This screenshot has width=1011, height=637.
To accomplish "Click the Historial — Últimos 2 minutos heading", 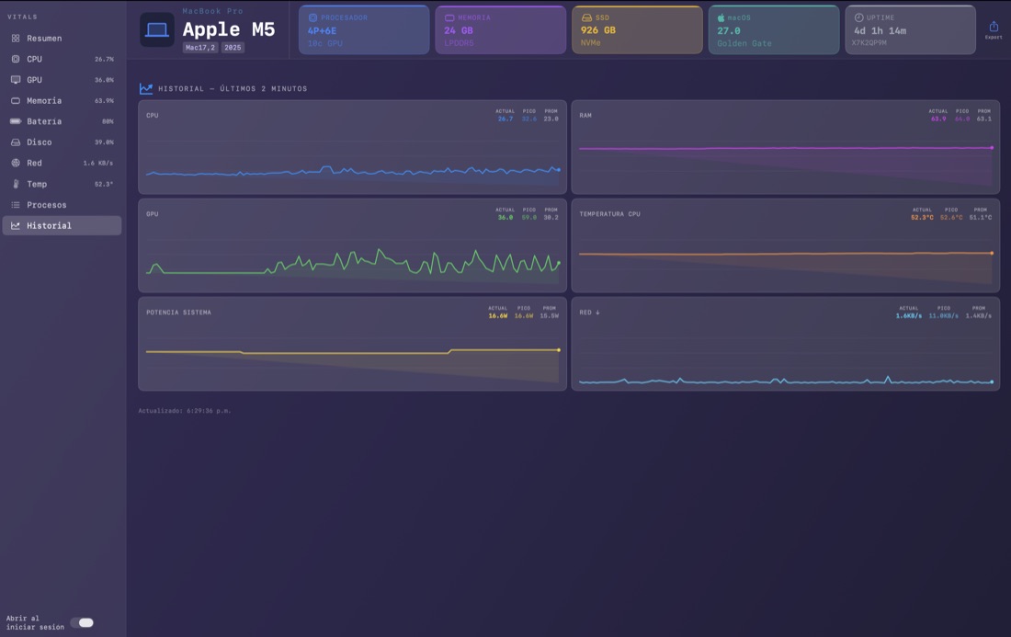I will tap(233, 89).
